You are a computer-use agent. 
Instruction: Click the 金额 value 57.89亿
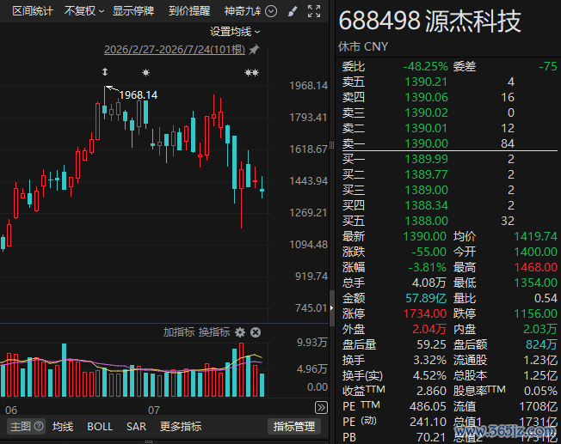point(426,298)
